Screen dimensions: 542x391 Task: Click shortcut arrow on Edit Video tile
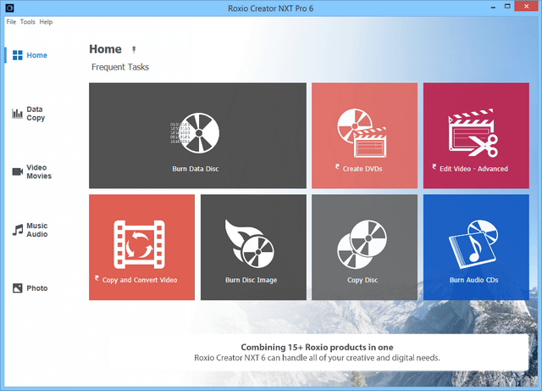(x=434, y=166)
